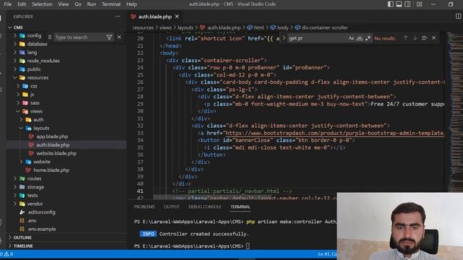Collapse the layouts folder
This screenshot has height=260, width=463.
click(x=41, y=128)
